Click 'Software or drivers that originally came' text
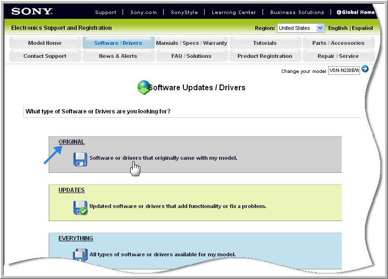388x279 pixels. [163, 158]
